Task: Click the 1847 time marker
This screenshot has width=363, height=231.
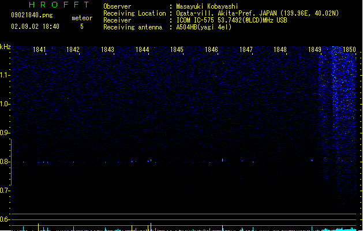Action: [x=246, y=50]
